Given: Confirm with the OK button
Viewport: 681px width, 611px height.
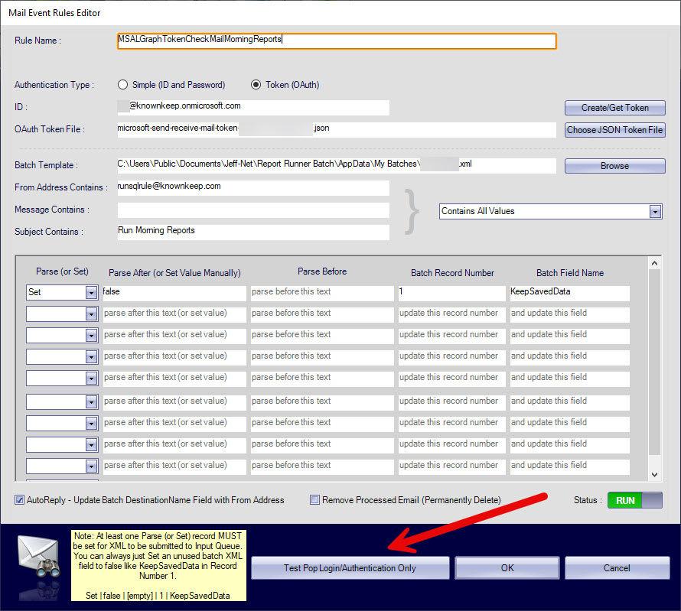Looking at the screenshot, I should (507, 568).
